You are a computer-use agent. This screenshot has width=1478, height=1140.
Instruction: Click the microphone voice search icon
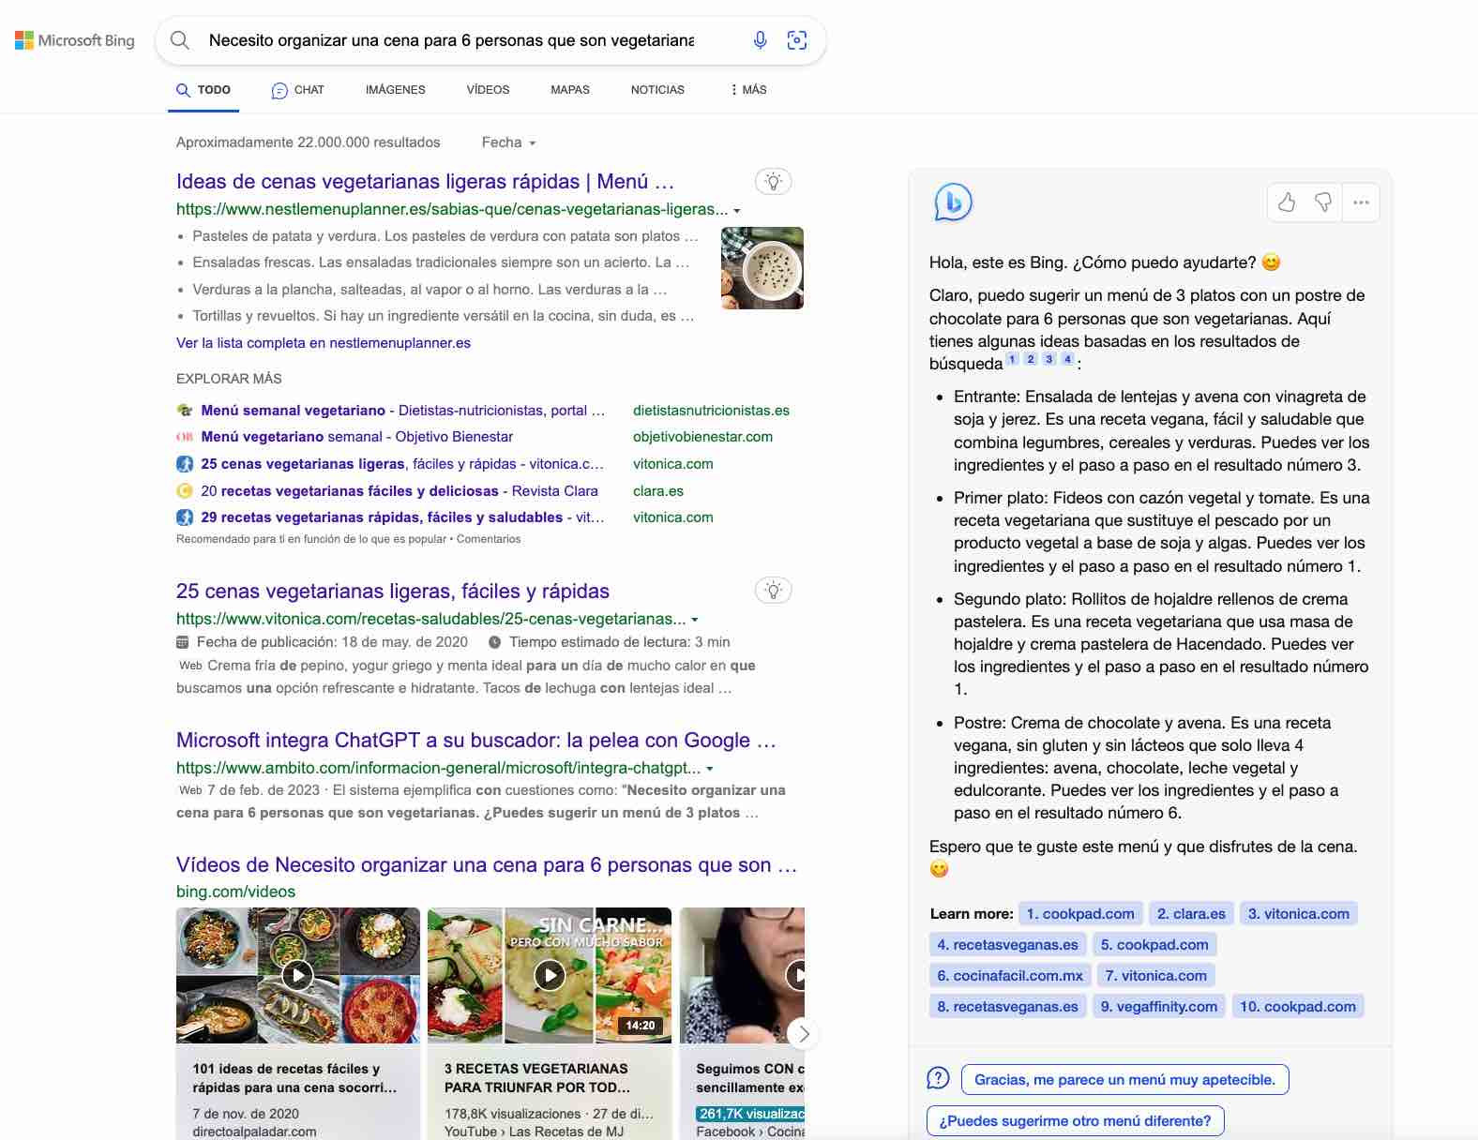760,40
